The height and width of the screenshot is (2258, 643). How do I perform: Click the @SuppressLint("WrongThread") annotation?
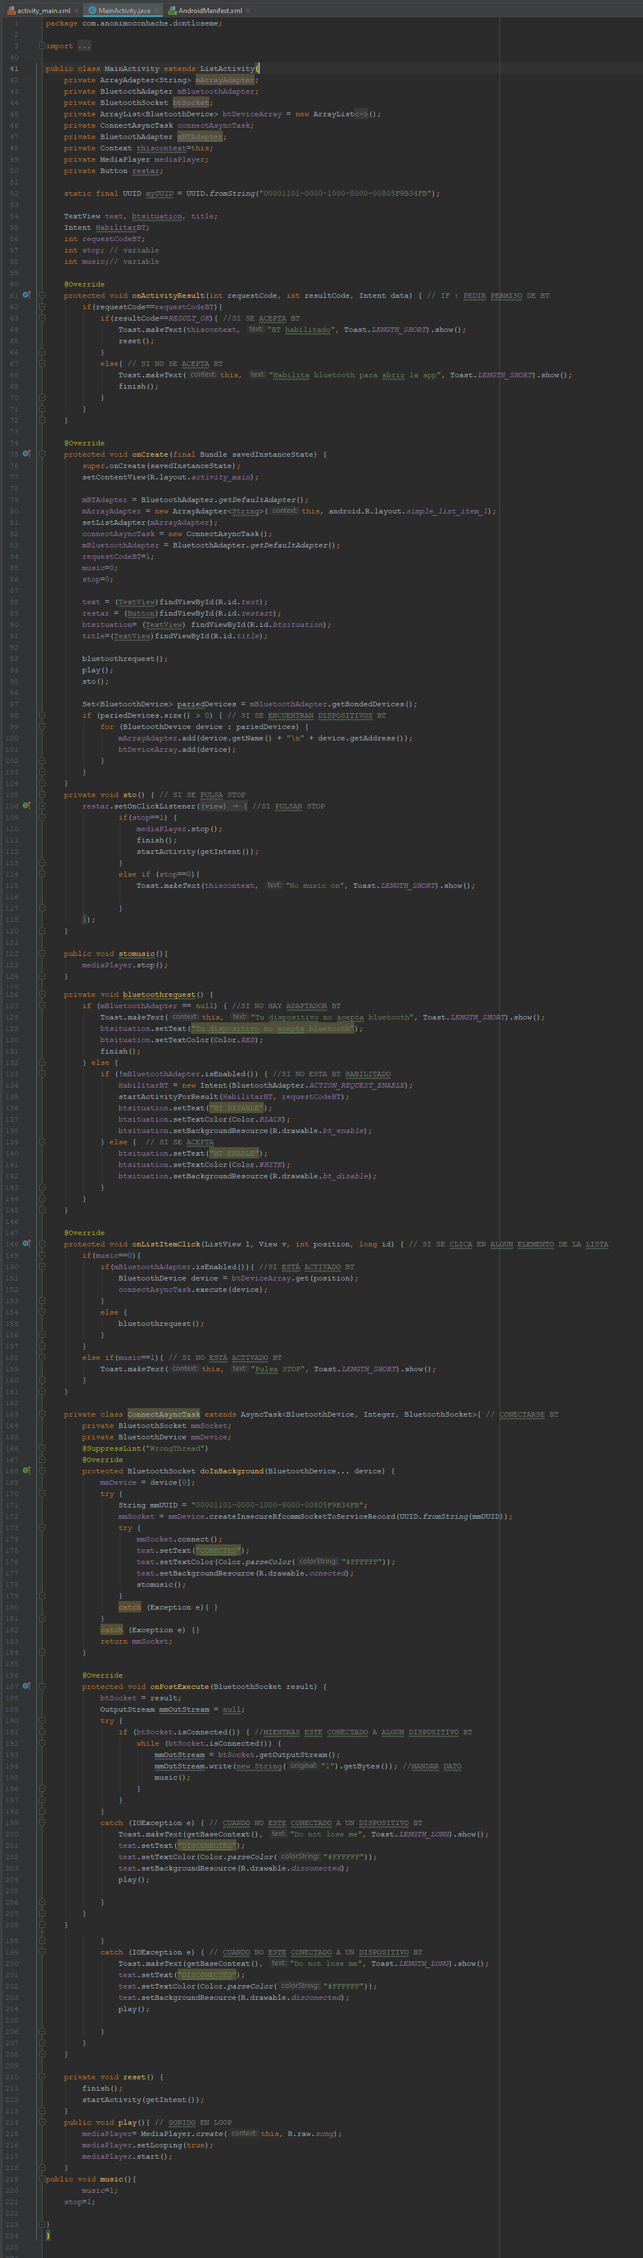(145, 1448)
